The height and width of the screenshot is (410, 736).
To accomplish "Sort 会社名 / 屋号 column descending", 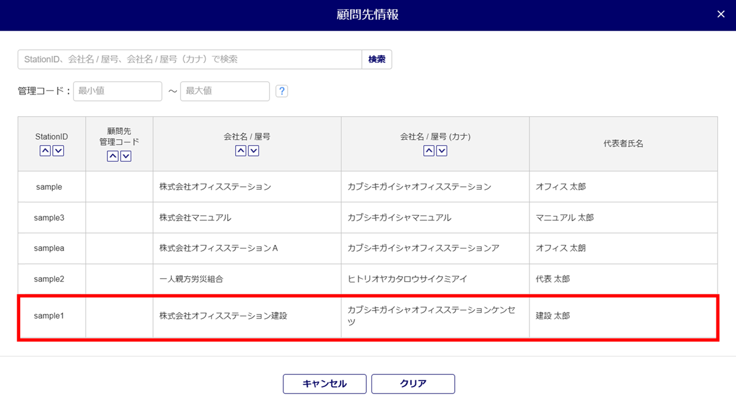I will [254, 151].
